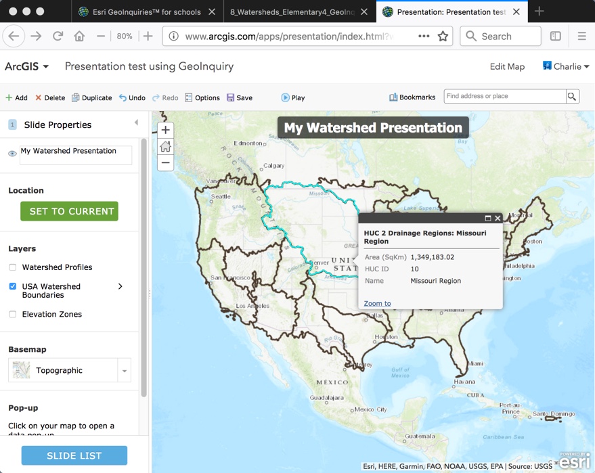The image size is (595, 473).
Task: Maximize the Missouri Region pop-up
Action: point(488,218)
